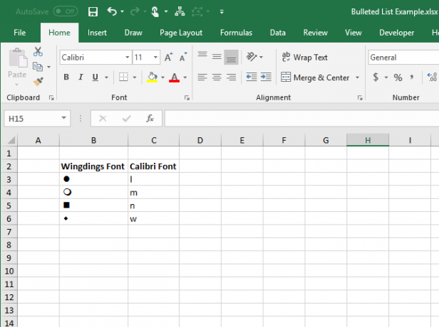Switch to the Insert tab

tap(97, 33)
